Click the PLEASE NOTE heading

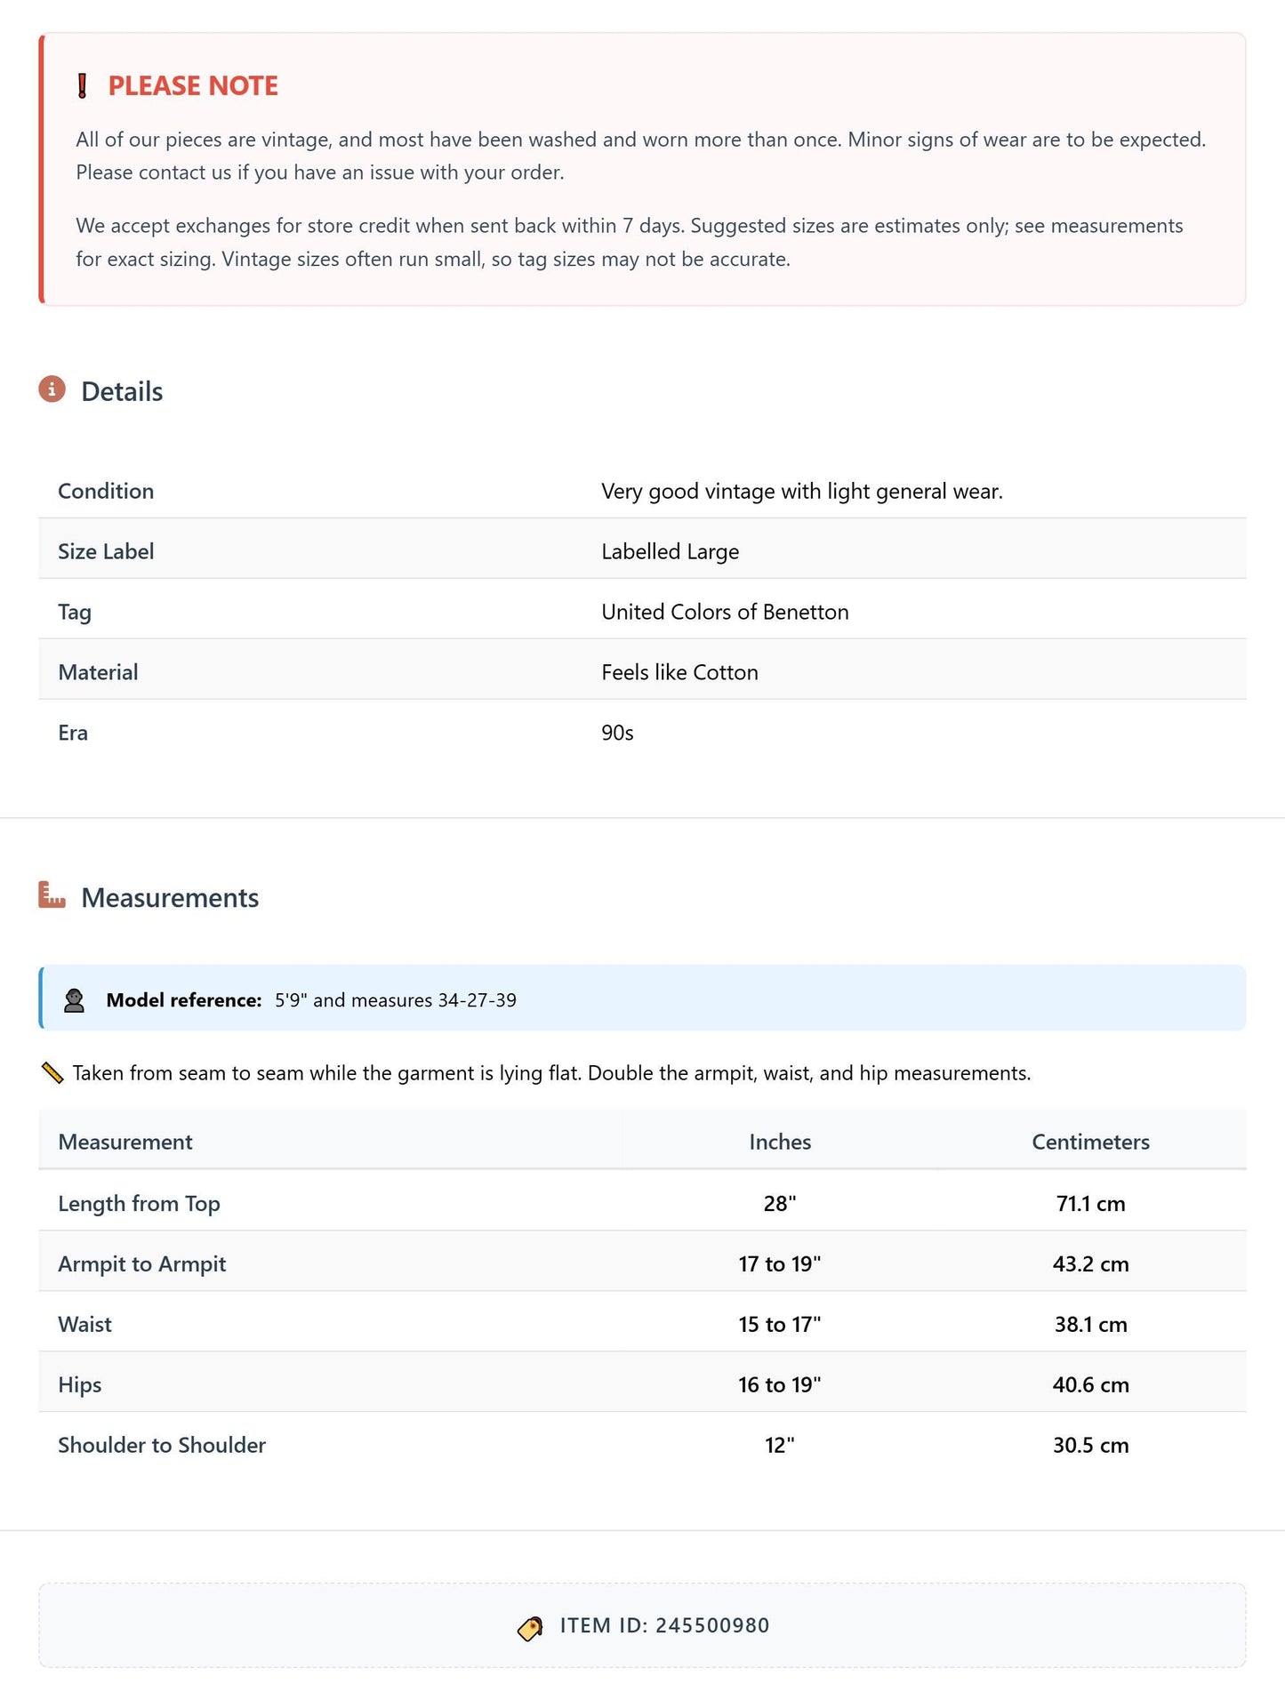click(193, 86)
